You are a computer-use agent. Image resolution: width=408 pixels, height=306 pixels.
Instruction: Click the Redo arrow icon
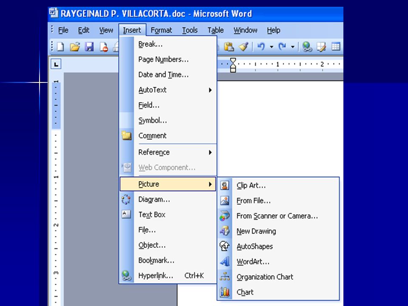282,47
